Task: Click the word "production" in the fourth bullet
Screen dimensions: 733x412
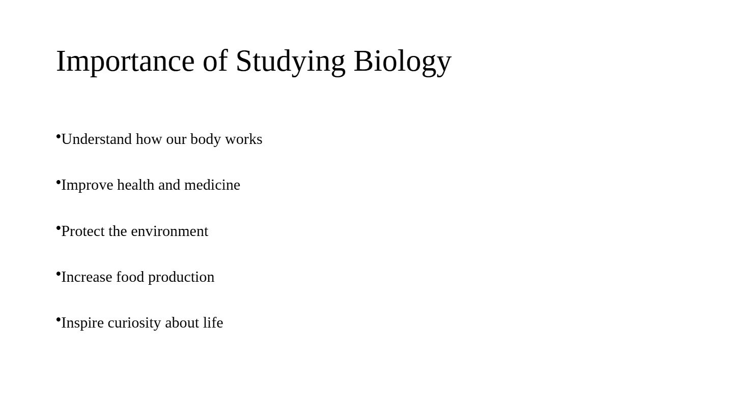Action: coord(181,277)
